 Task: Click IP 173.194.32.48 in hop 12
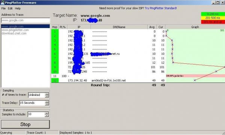click(x=77, y=81)
